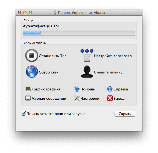Click the window resize grip corner
The width and height of the screenshot is (158, 153).
click(x=141, y=130)
